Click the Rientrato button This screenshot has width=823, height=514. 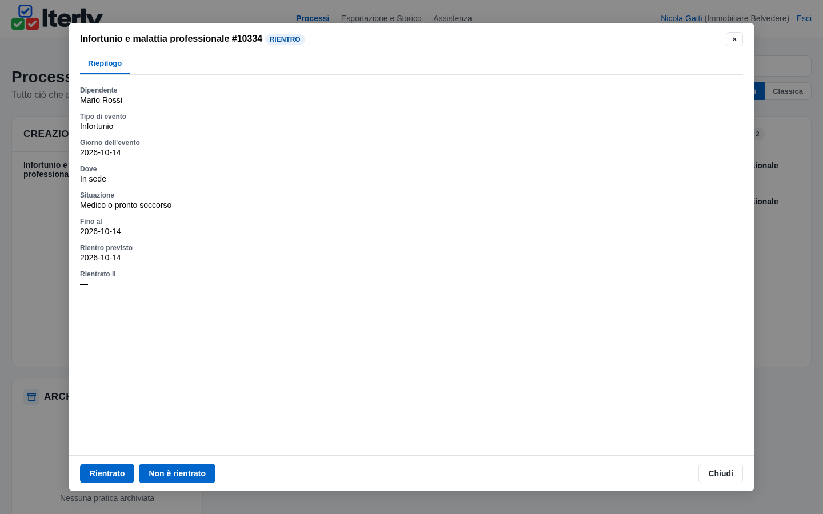click(x=107, y=473)
